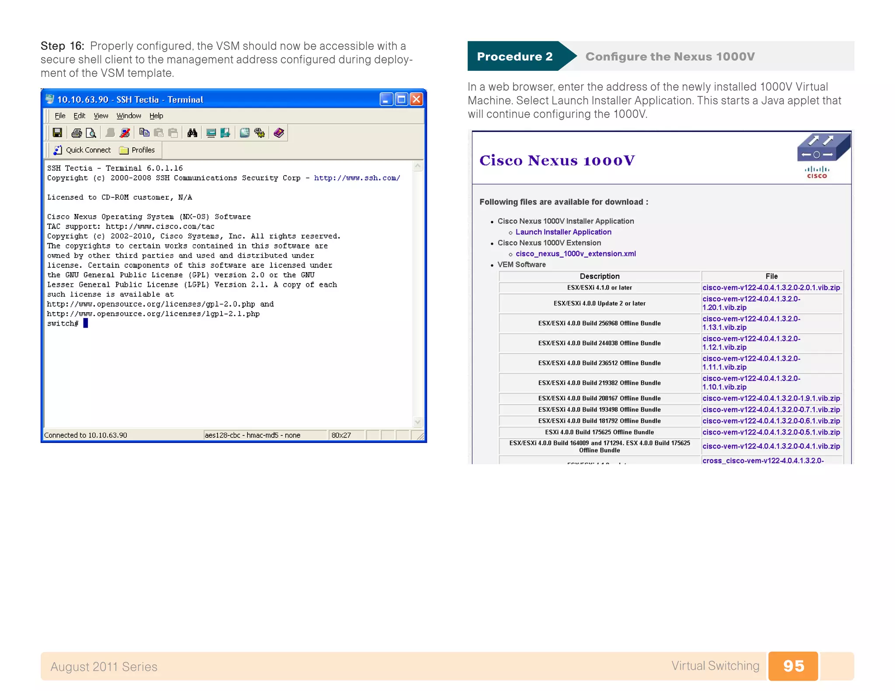
Task: Click the VEM link ending 0.4.1.vib.zip
Action: pos(771,446)
